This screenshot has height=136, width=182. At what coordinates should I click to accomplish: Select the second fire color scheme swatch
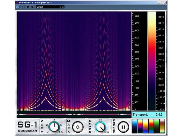140,126
